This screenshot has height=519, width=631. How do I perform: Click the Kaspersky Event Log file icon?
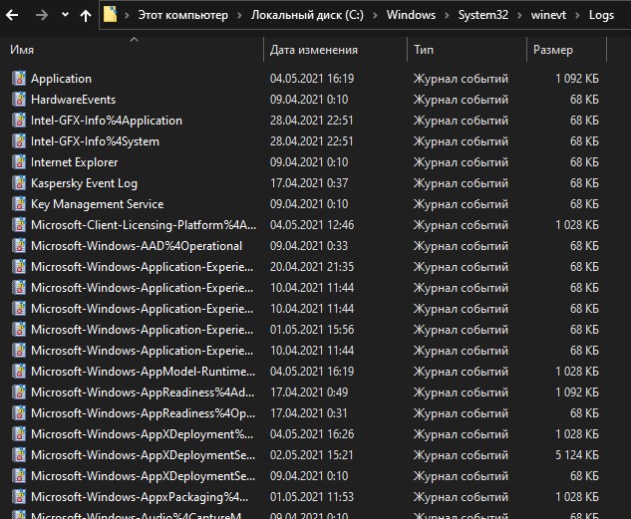pyautogui.click(x=18, y=182)
